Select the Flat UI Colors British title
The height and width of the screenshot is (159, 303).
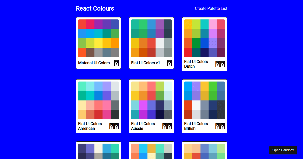196,126
